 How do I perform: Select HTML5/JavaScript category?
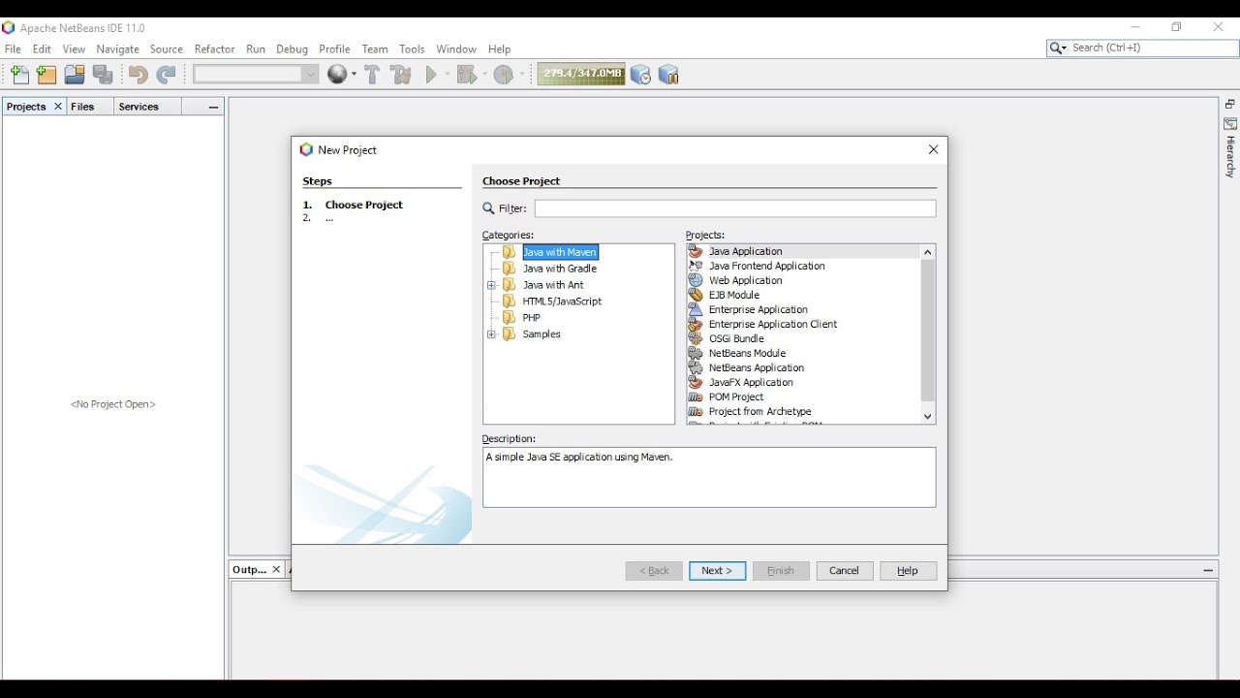[x=562, y=301]
